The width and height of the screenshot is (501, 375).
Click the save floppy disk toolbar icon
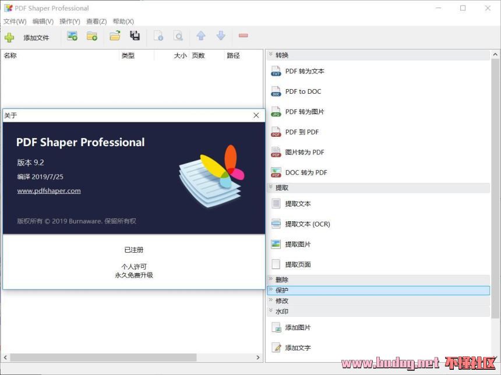[x=135, y=36]
